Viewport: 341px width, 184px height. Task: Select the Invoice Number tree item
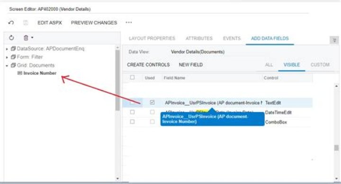point(40,73)
